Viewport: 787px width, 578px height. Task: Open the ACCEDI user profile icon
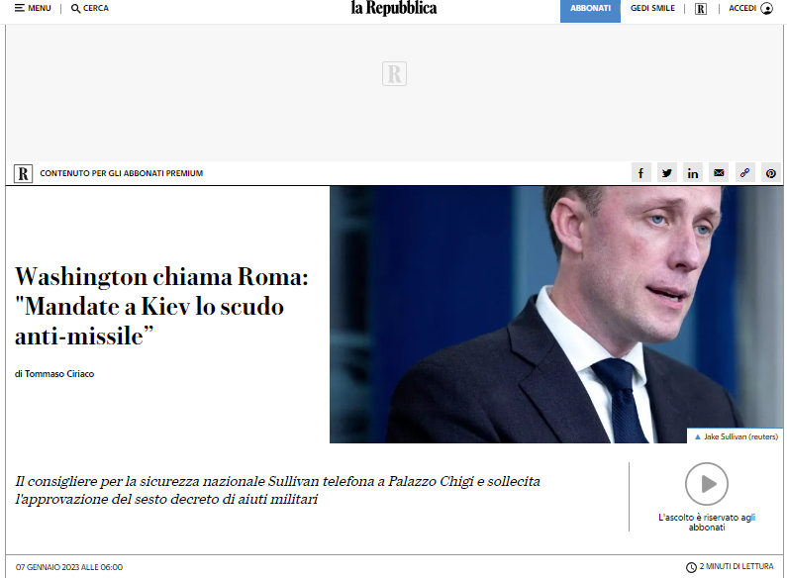coord(767,8)
